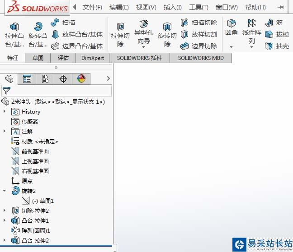Select 材质 <未指定> in the tree

coord(34,142)
